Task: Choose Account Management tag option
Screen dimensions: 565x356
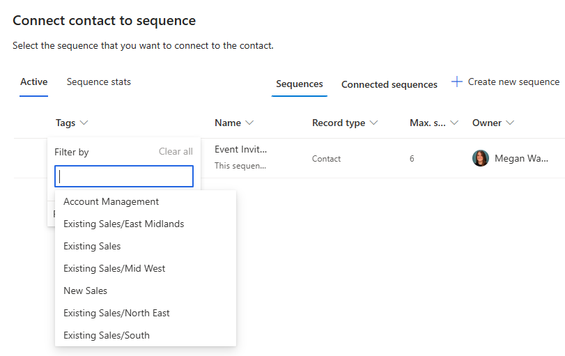Action: coord(111,202)
